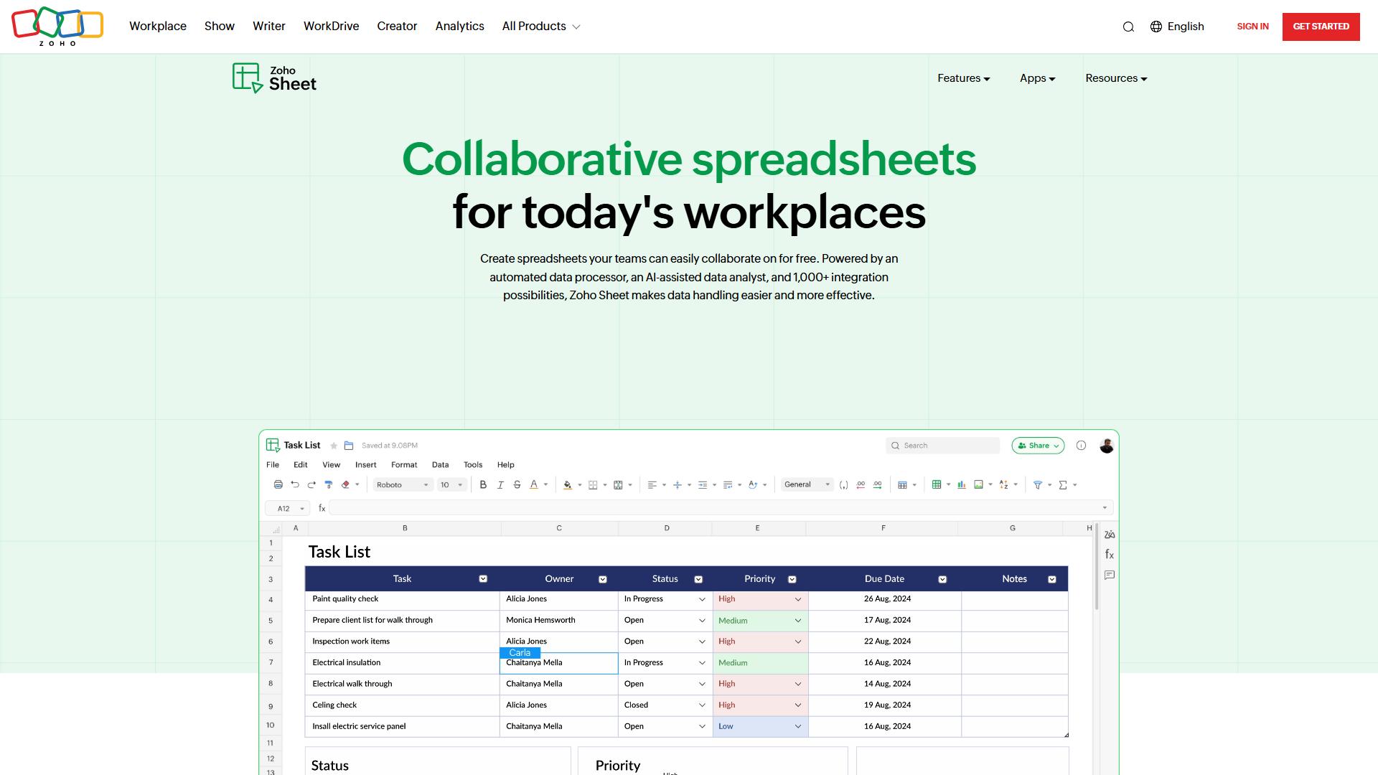Click the conditional format table icon
This screenshot has height=775, width=1378.
pos(903,485)
